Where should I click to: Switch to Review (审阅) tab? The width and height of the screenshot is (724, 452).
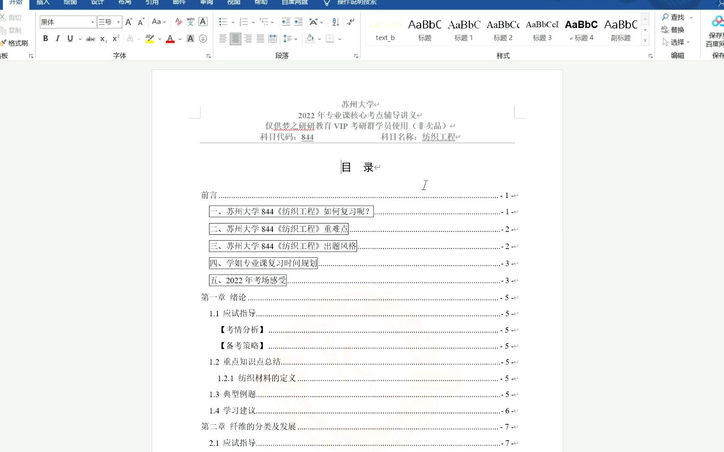[206, 3]
